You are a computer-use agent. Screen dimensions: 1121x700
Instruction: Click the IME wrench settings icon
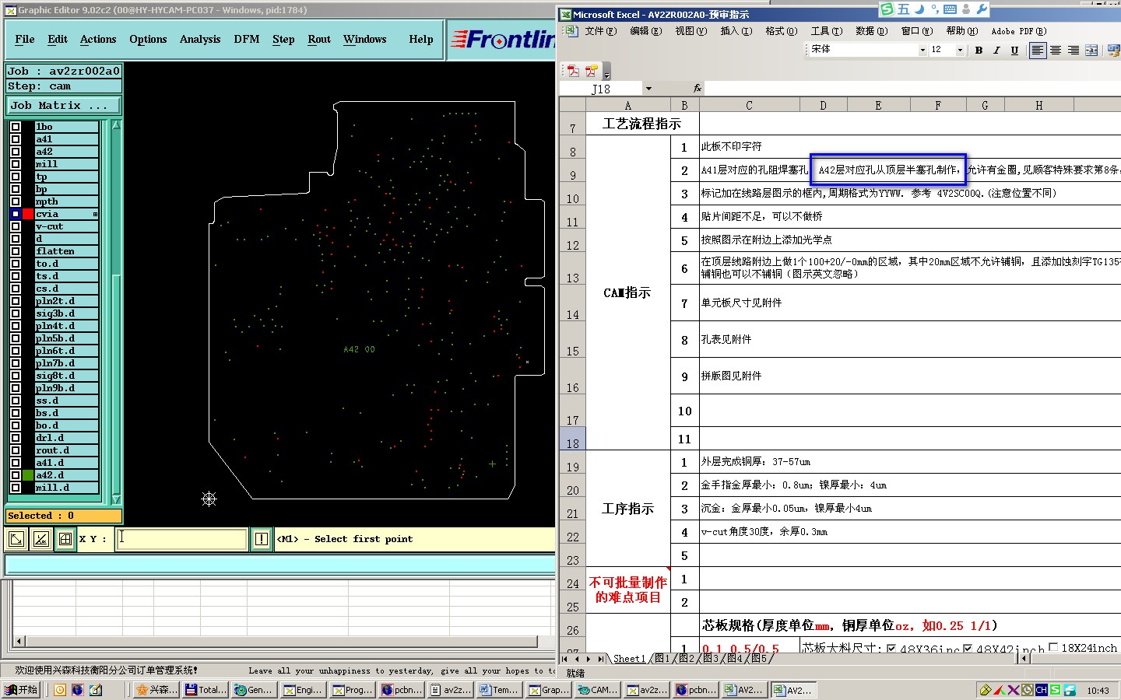pyautogui.click(x=982, y=9)
